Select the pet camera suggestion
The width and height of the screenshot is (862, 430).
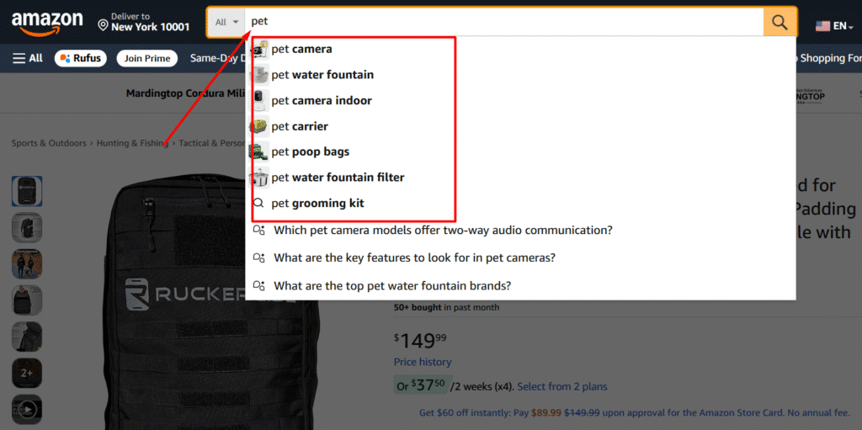pos(301,49)
